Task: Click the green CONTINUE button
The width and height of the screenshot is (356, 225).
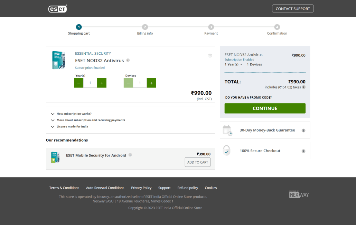Action: 265,108
